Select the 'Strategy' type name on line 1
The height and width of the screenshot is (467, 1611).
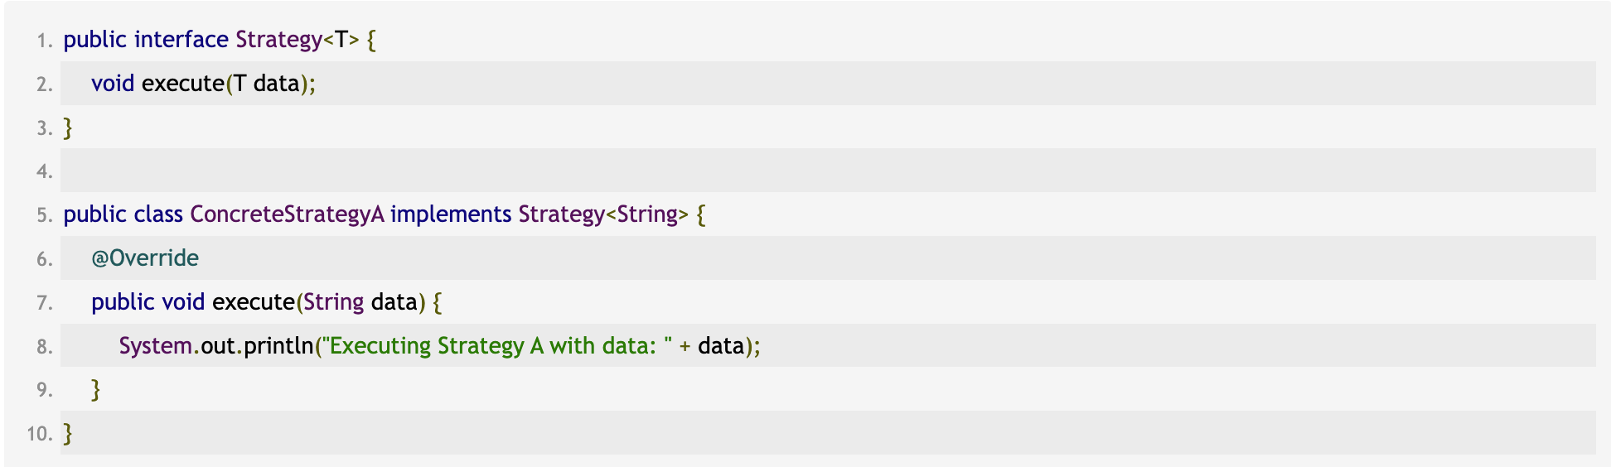[x=279, y=40]
